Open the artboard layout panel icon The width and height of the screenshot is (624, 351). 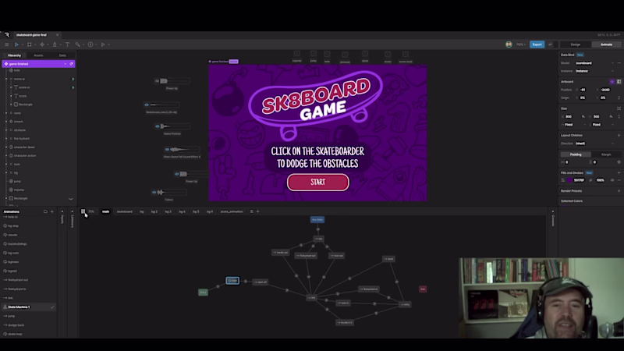point(619,82)
